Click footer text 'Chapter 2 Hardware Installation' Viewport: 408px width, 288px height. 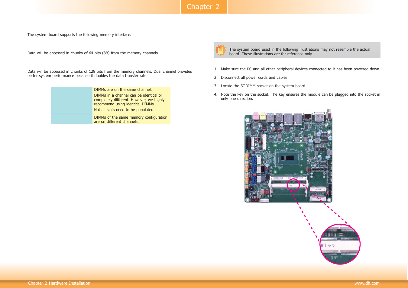[59, 283]
